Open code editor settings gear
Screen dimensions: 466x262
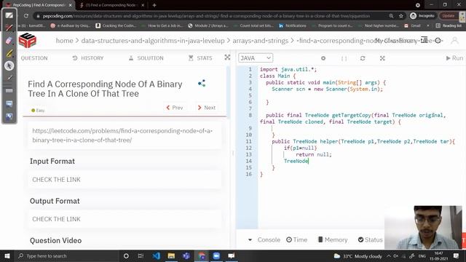tap(323, 58)
